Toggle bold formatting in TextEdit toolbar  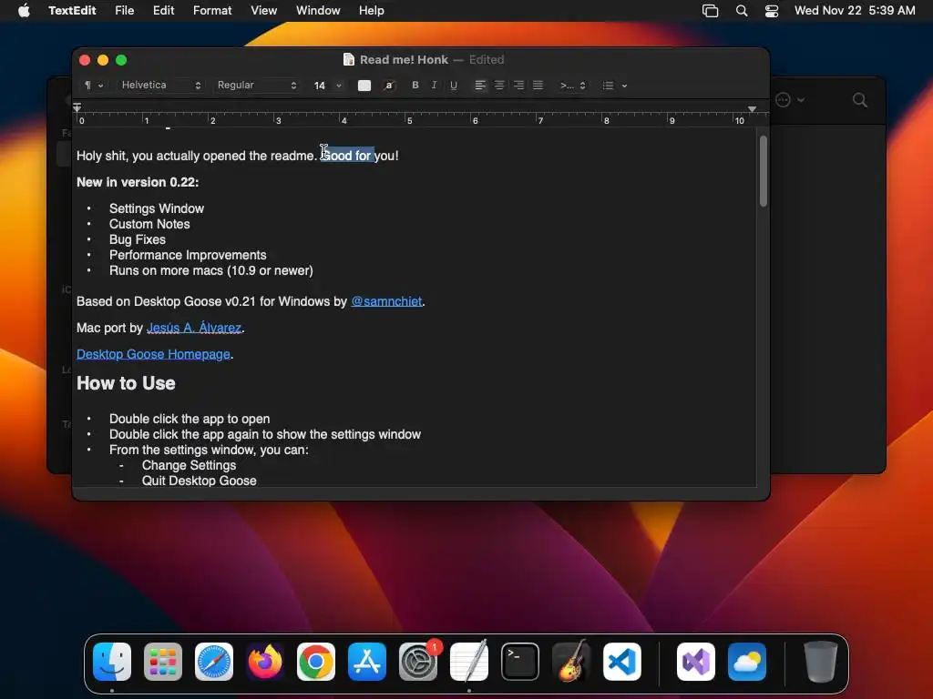(x=415, y=85)
